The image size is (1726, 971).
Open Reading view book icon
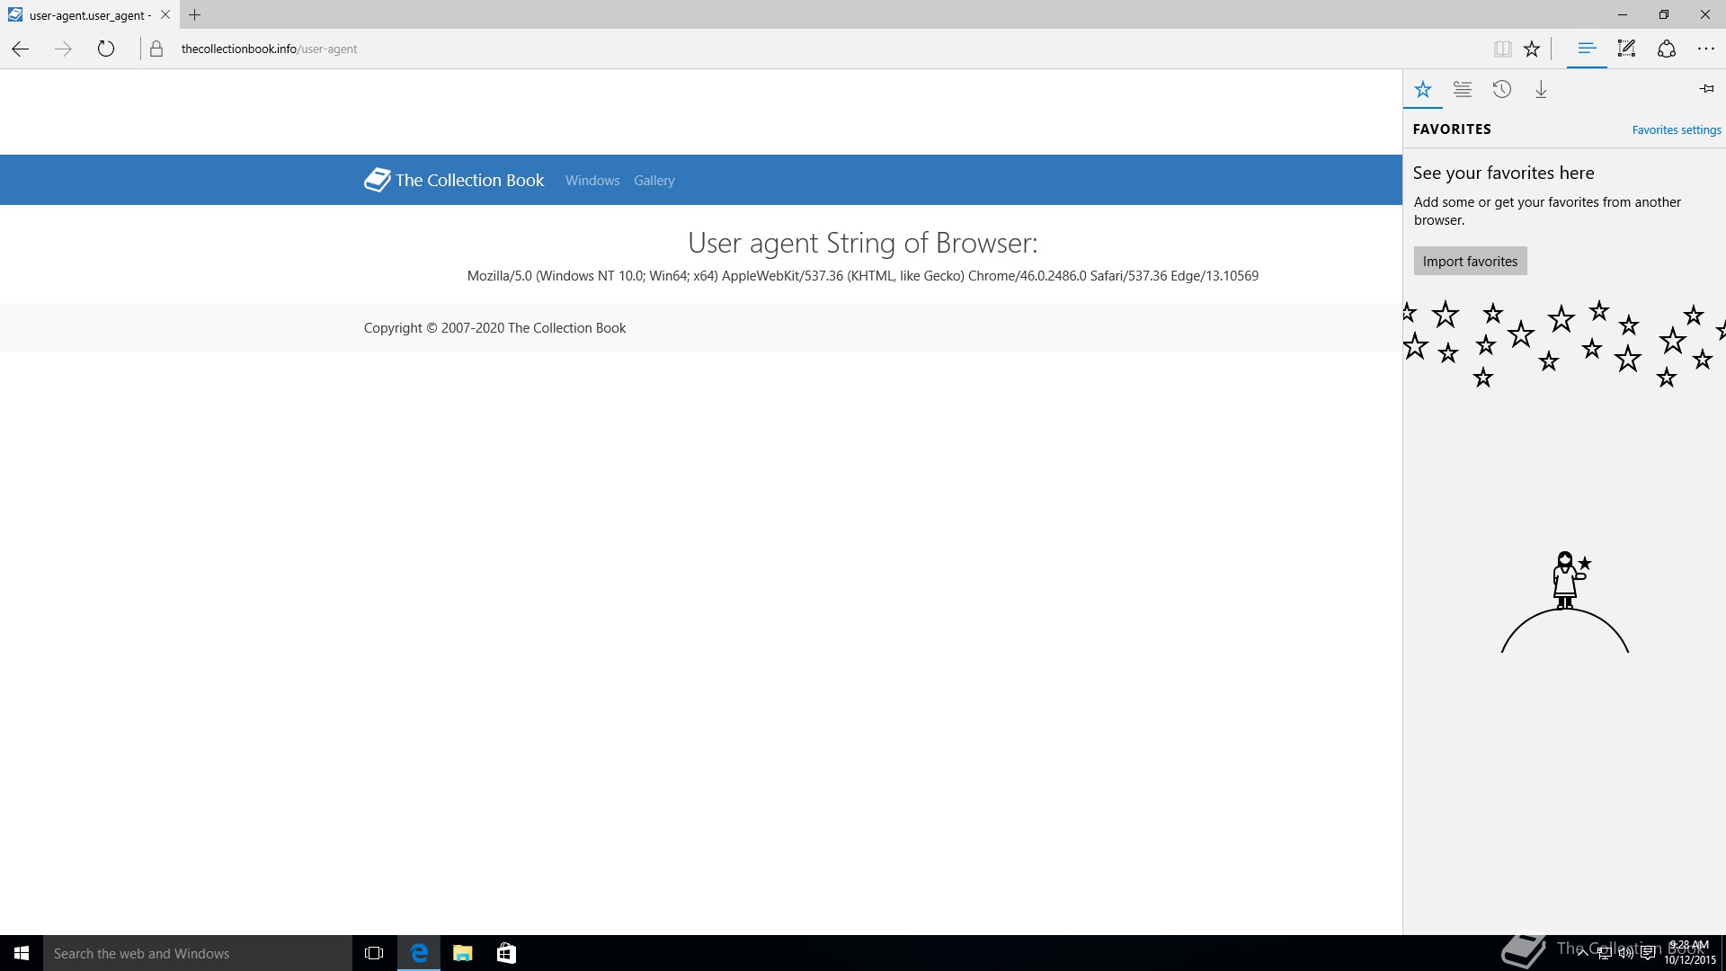click(1502, 49)
